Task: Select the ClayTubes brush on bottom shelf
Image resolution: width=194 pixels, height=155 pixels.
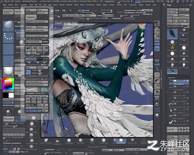Action: click(x=81, y=141)
